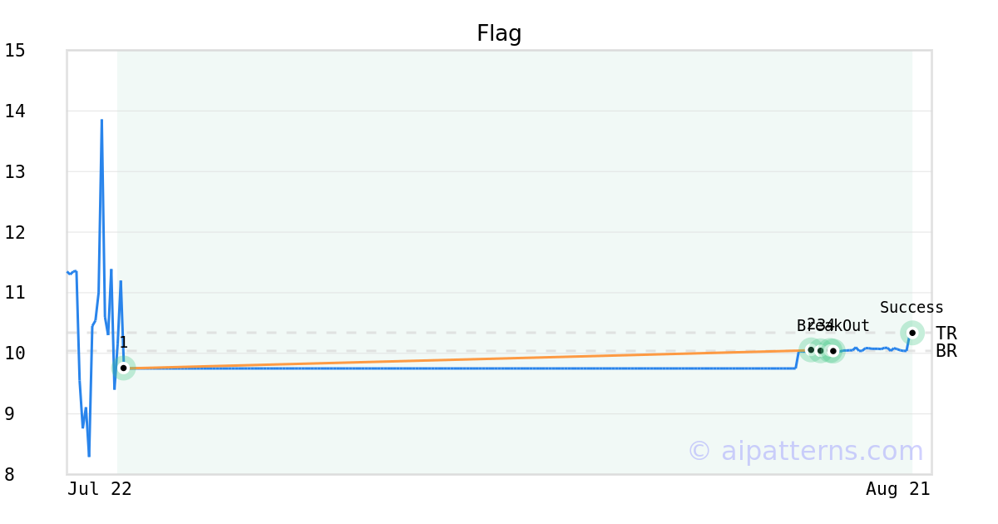This screenshot has height=524, width=998.
Task: Click the rightmost marker in the BreakOut cluster
Action: 833,351
